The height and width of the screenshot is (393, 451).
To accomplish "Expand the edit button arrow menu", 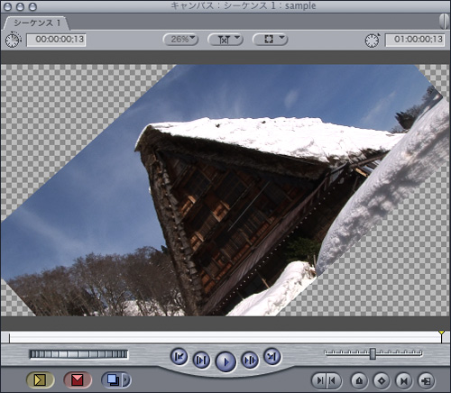I will [126, 380].
